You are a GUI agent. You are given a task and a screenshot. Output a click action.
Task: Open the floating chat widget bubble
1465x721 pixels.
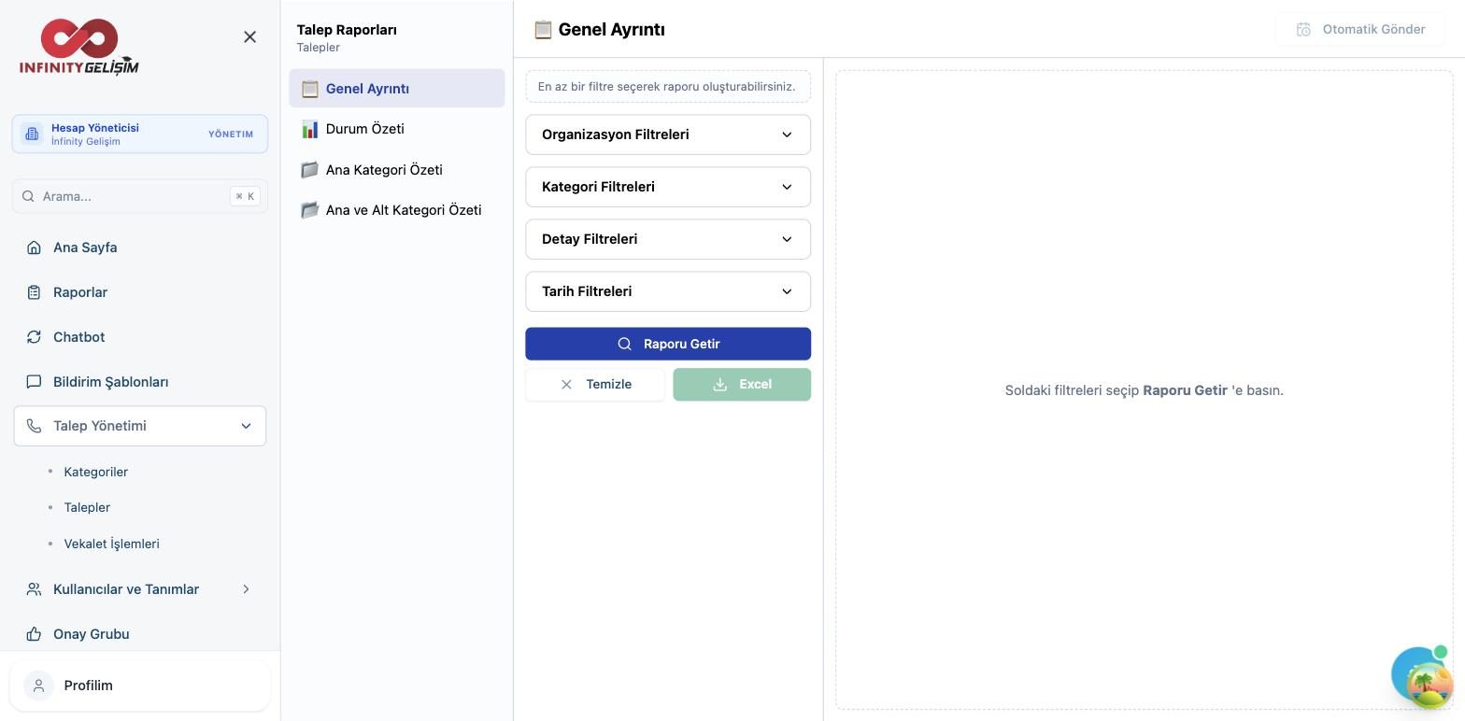click(x=1420, y=676)
